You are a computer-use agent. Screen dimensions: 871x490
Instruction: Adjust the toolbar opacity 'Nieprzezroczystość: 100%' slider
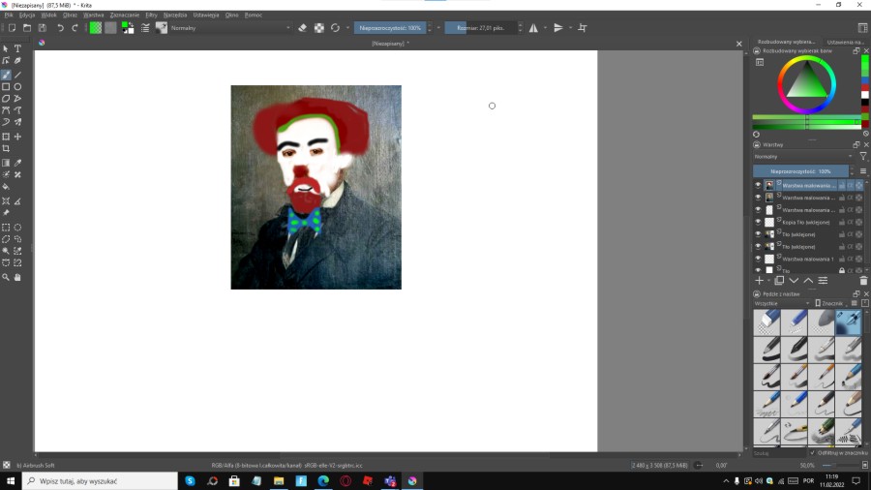click(390, 28)
